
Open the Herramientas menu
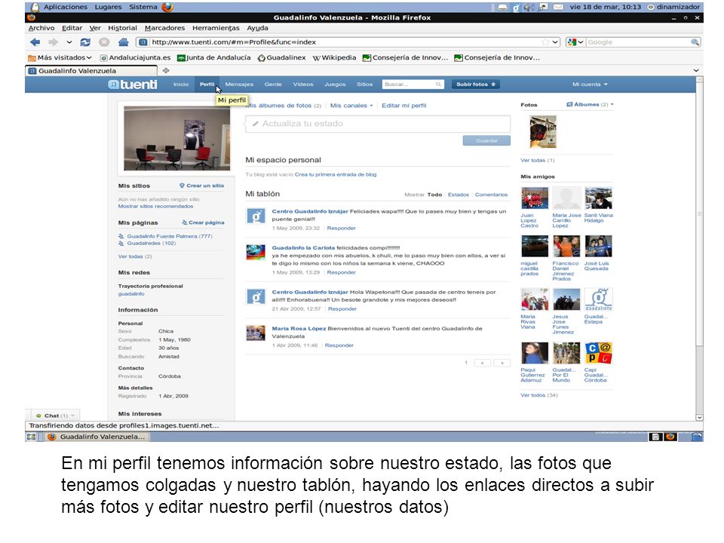tap(216, 28)
